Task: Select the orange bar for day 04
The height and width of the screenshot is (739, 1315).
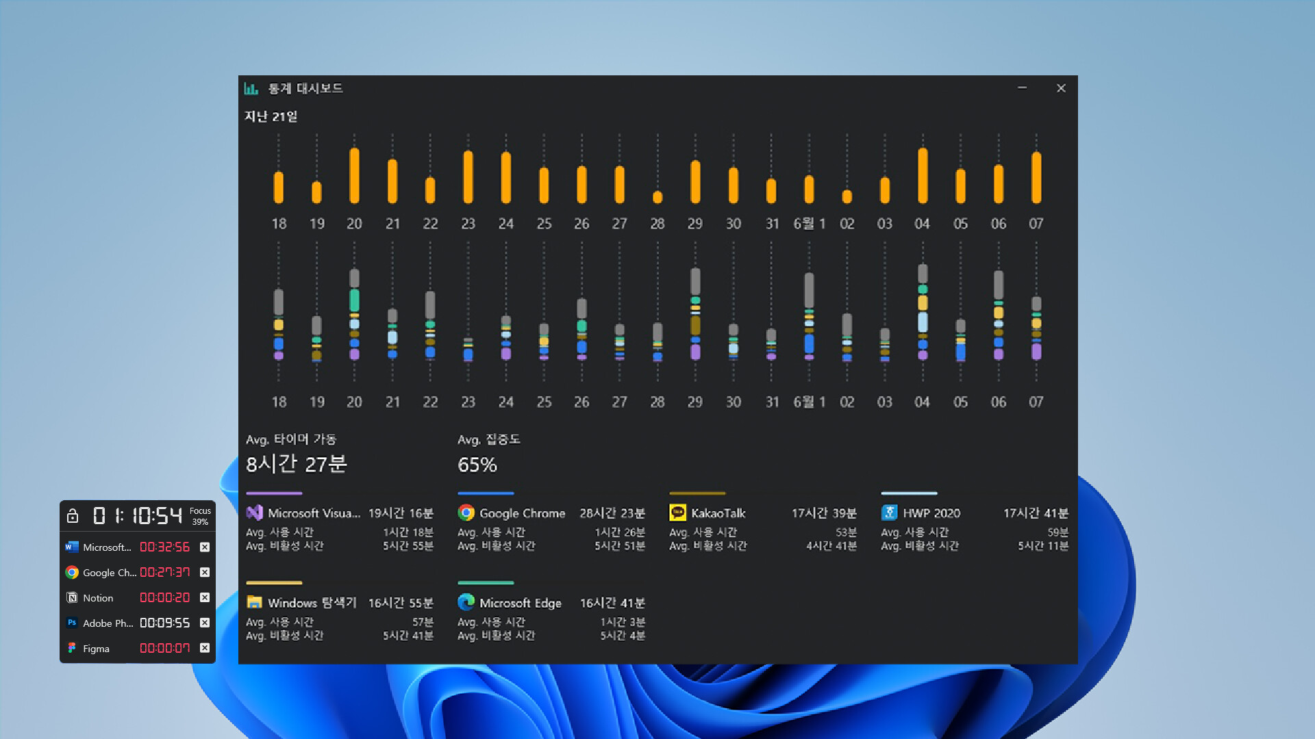Action: (923, 176)
